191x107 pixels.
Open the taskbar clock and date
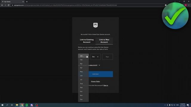click(x=182, y=105)
